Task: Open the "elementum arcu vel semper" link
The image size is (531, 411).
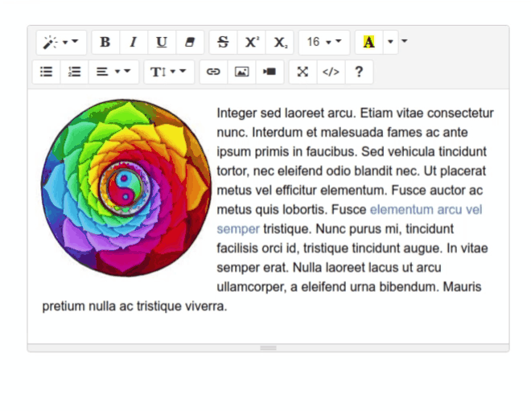Action: (x=426, y=209)
